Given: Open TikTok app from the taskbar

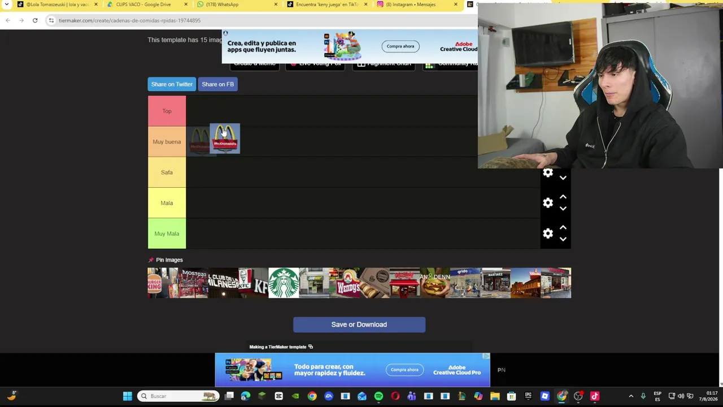Looking at the screenshot, I should [595, 396].
